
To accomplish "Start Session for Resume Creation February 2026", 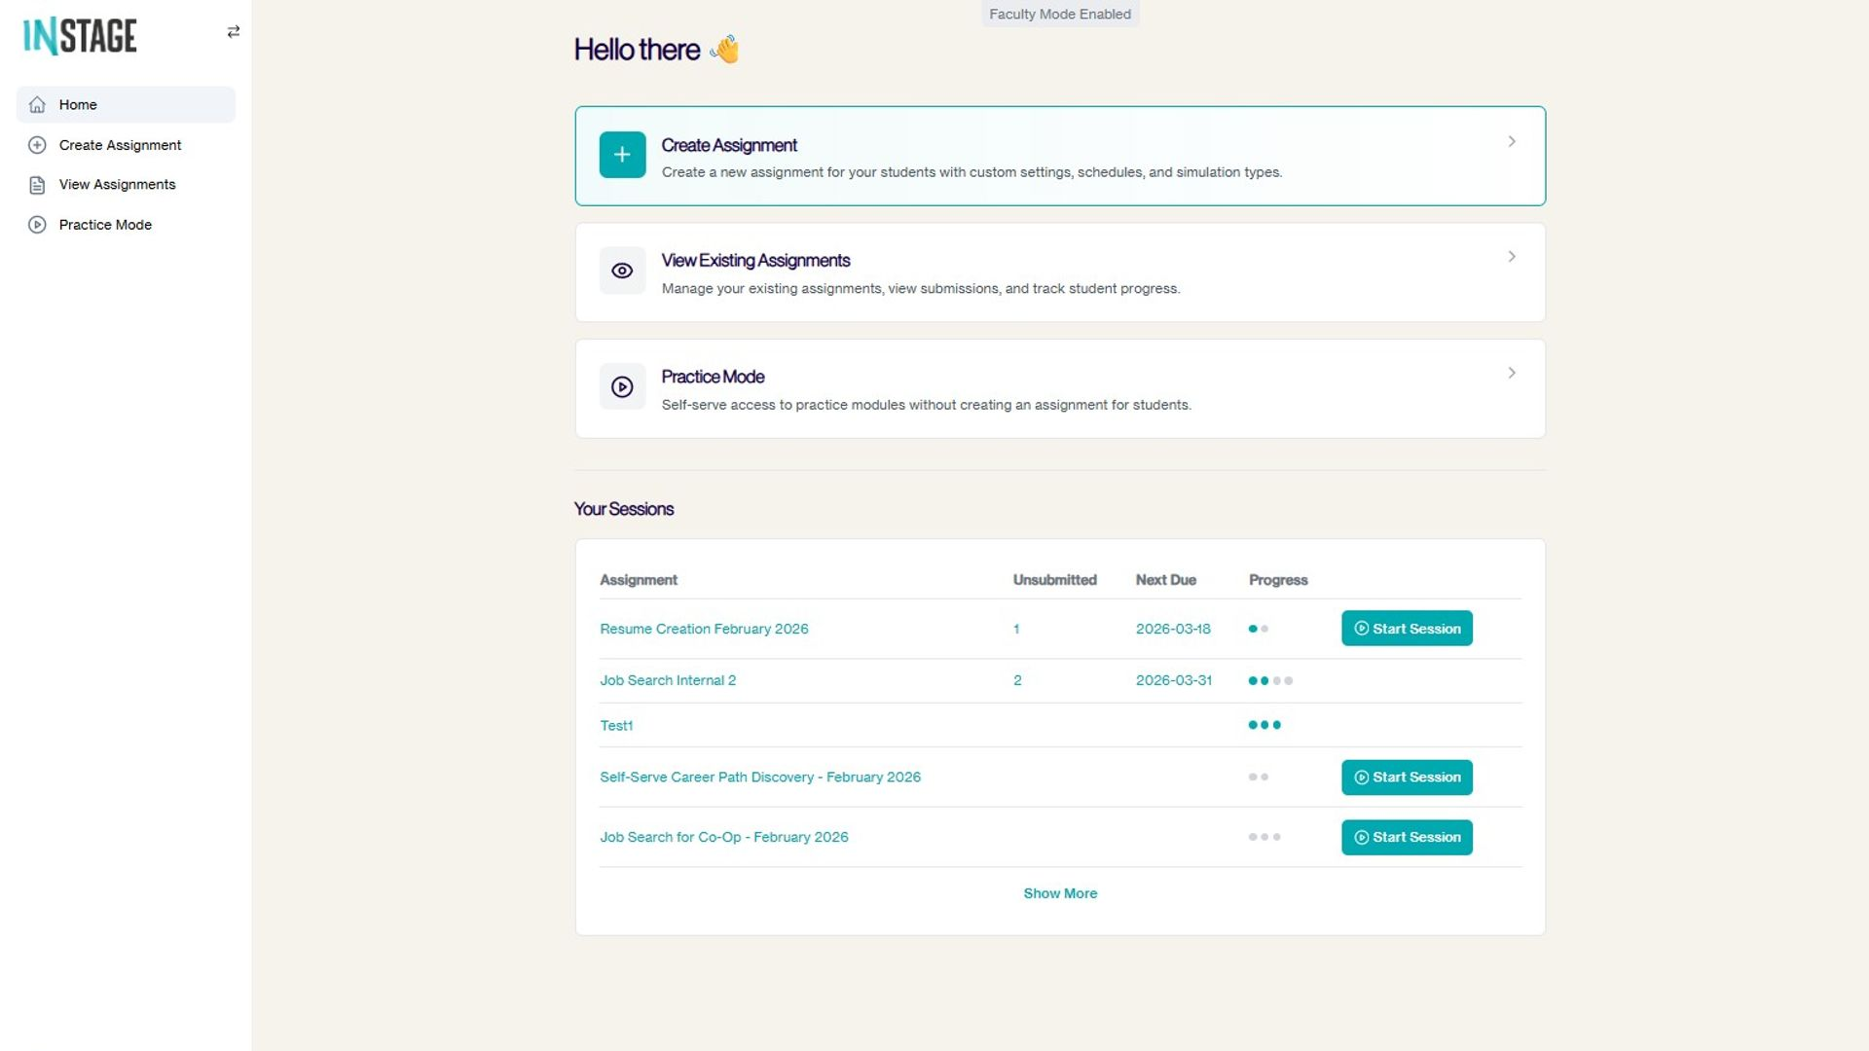I will pyautogui.click(x=1407, y=629).
